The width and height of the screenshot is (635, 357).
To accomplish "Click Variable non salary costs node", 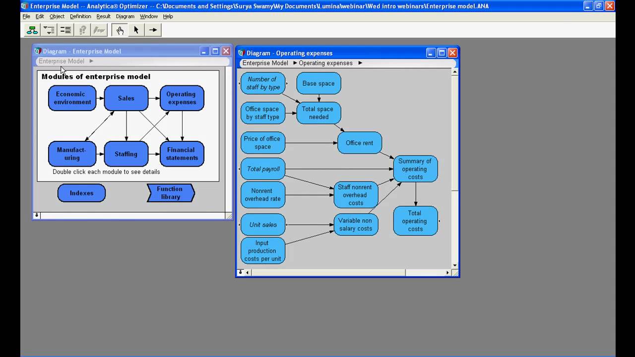I will [x=356, y=225].
